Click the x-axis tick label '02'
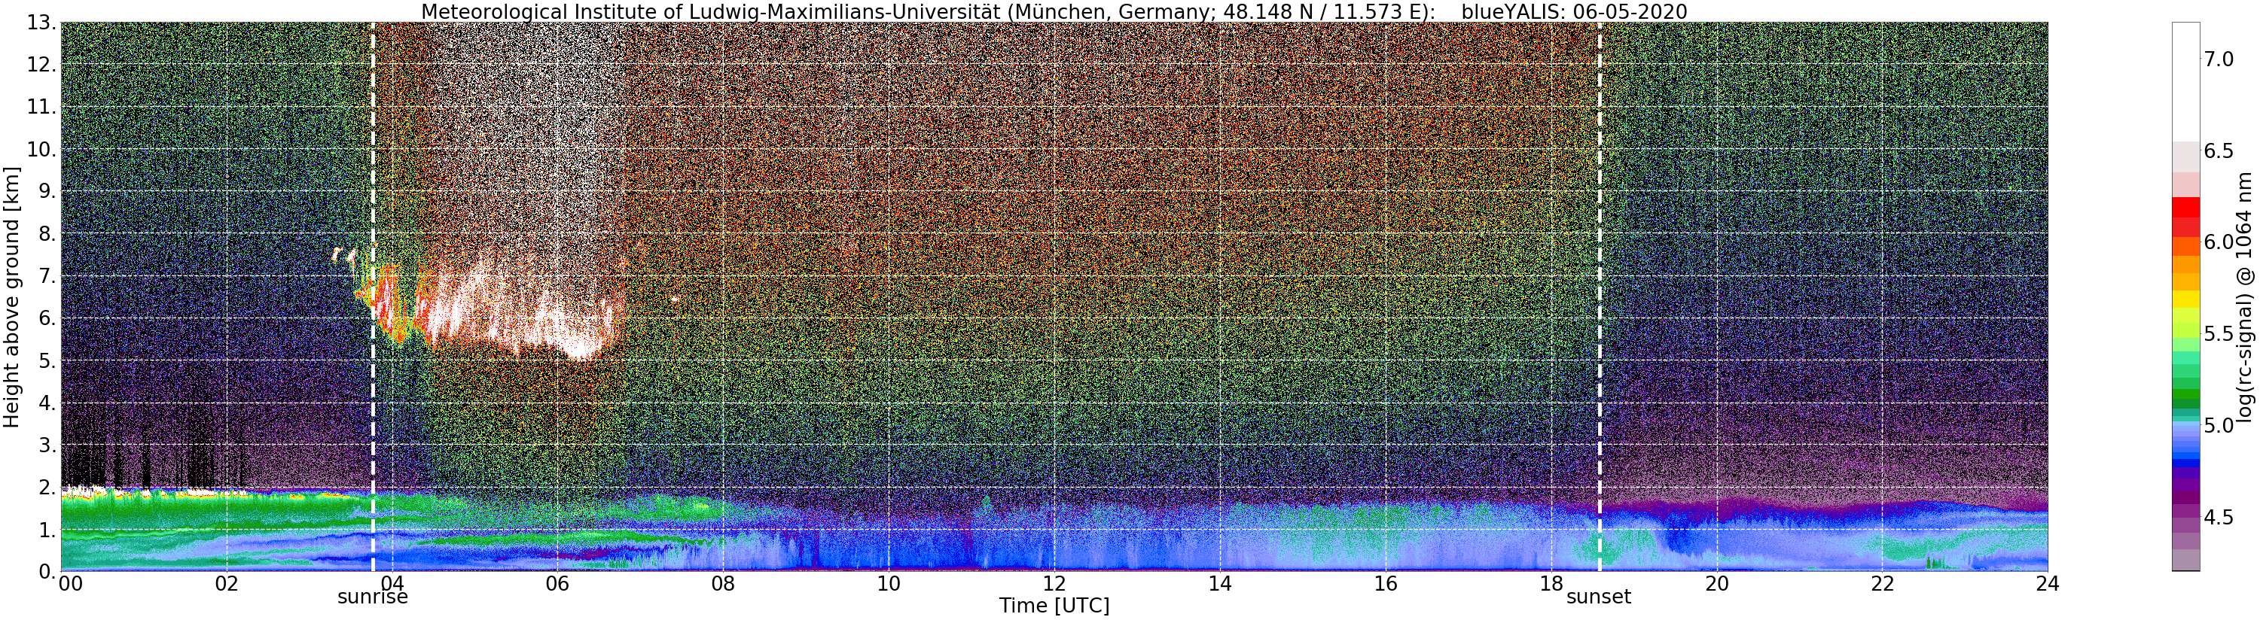2260x620 pixels. [227, 584]
